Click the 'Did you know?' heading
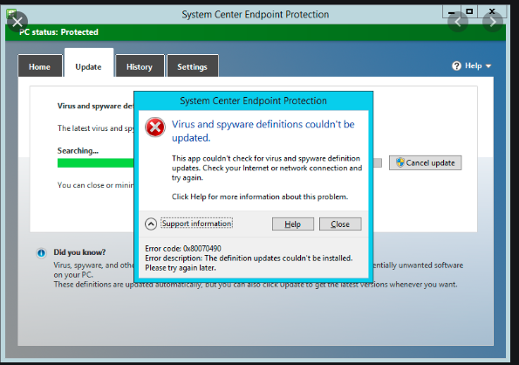 79,252
